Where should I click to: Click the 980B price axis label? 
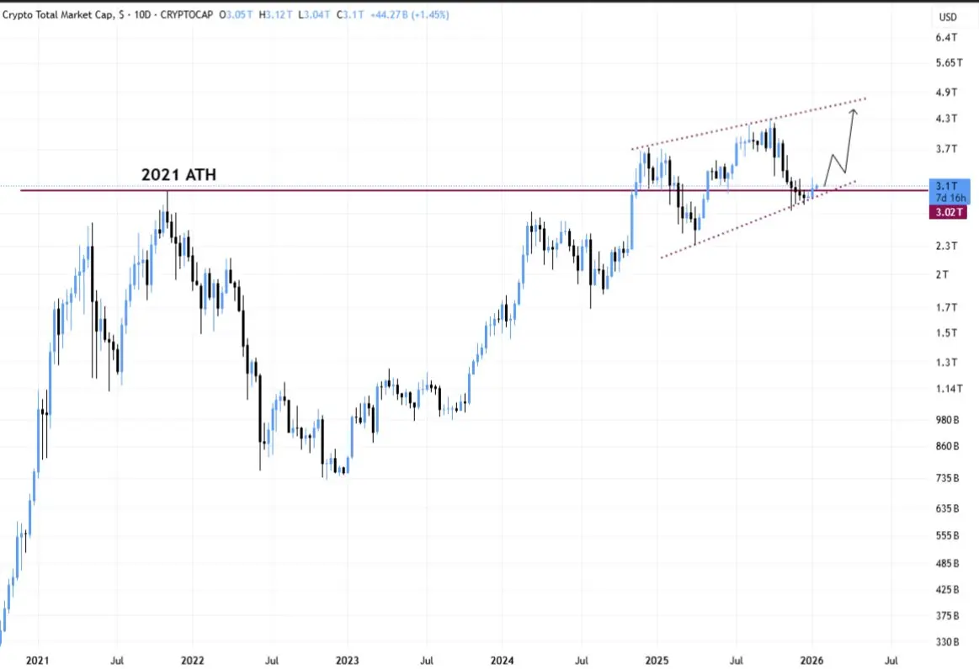coord(948,420)
